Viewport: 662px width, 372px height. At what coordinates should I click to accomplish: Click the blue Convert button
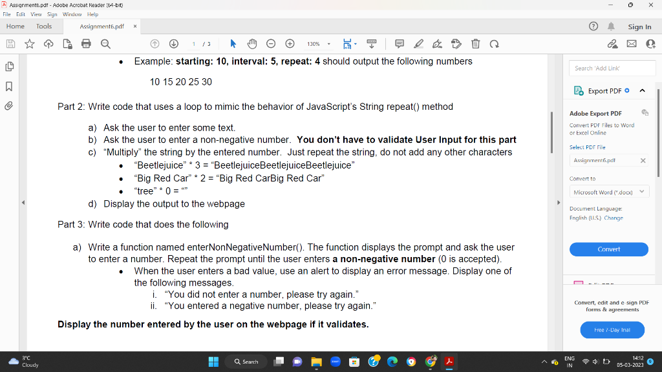608,249
